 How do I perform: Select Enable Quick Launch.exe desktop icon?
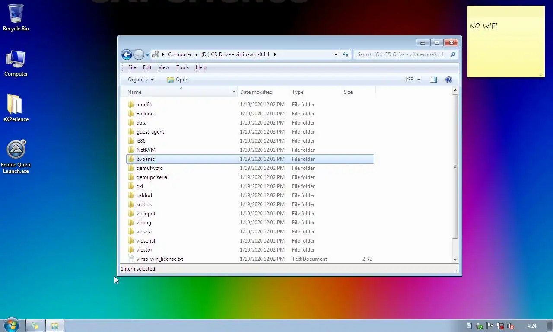click(16, 157)
